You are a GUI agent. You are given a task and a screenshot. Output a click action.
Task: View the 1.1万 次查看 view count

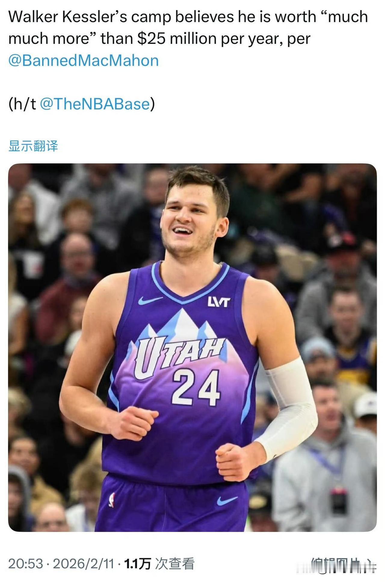click(159, 564)
